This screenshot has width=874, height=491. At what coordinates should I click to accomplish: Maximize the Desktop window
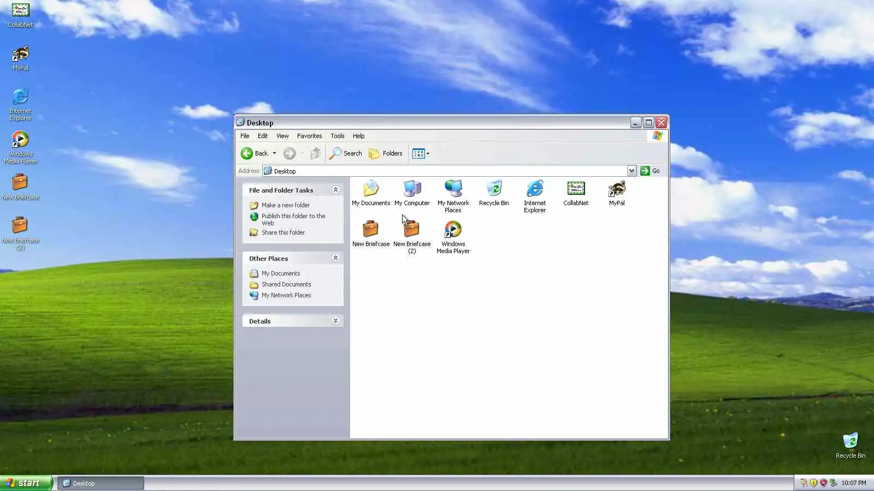(648, 123)
